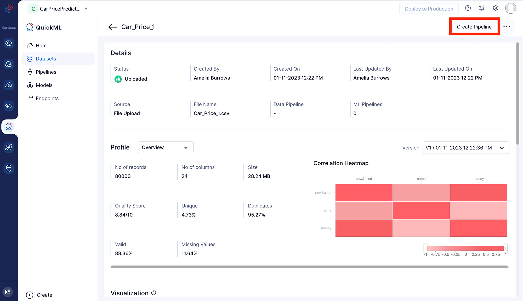Click the file name Car_Price_1.csv
523x301 pixels.
[211, 113]
